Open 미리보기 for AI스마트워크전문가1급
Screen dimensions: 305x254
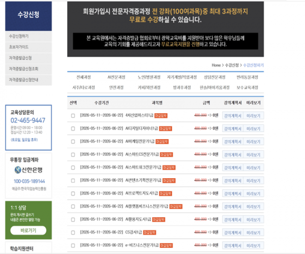click(x=254, y=168)
